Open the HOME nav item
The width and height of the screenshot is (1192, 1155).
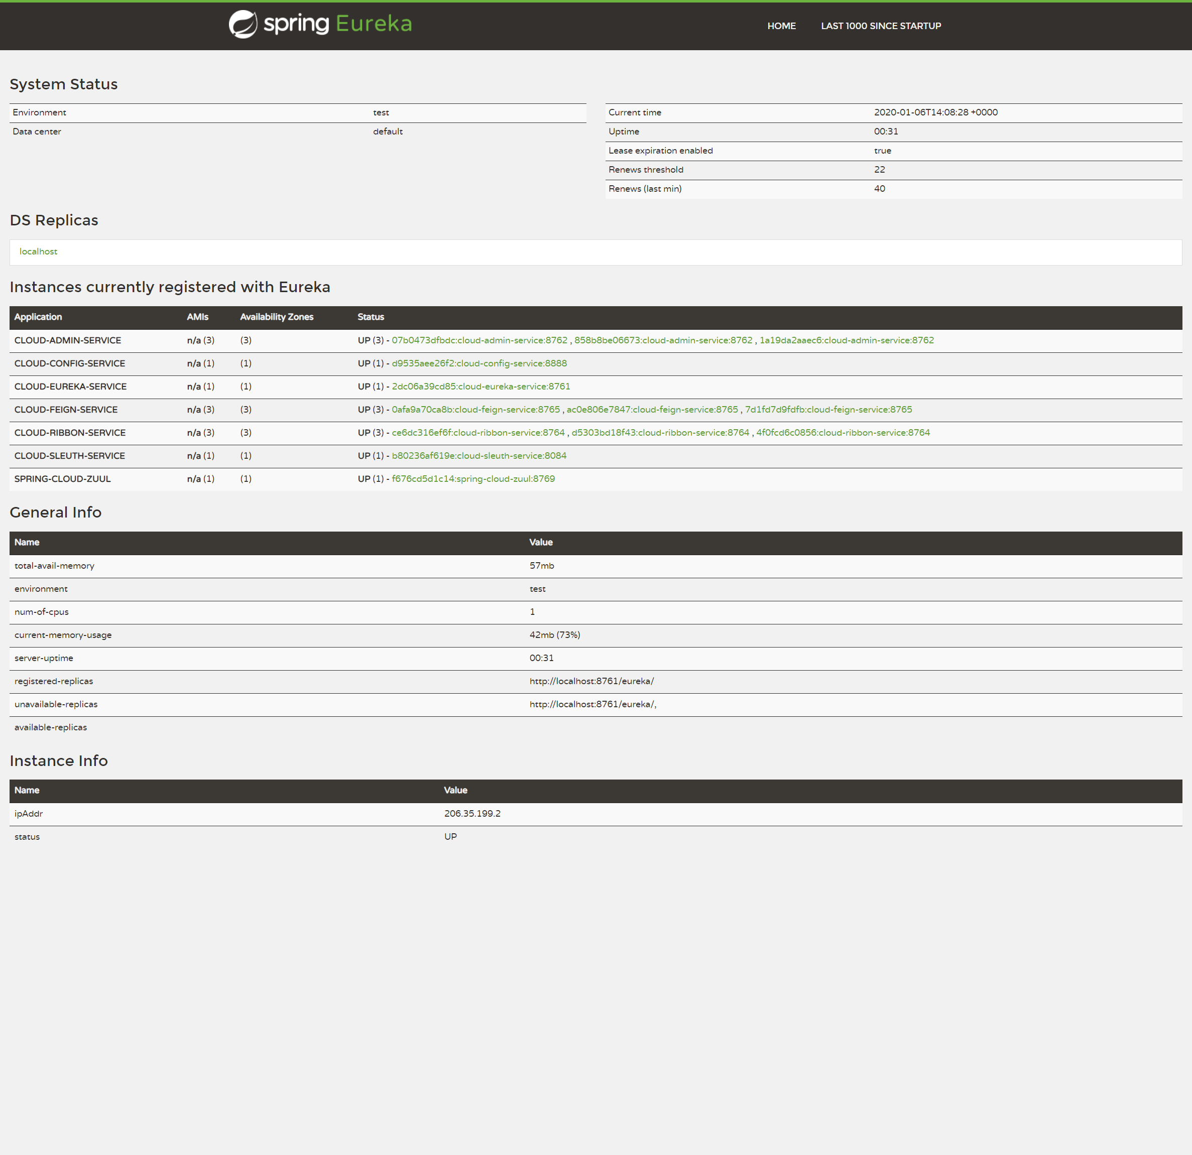pos(781,26)
